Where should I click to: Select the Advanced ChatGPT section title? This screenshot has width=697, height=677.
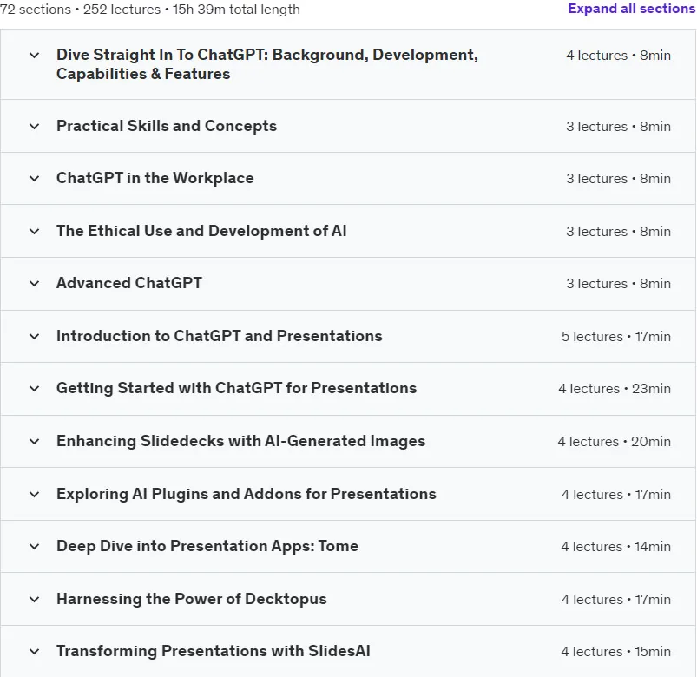[x=129, y=283]
